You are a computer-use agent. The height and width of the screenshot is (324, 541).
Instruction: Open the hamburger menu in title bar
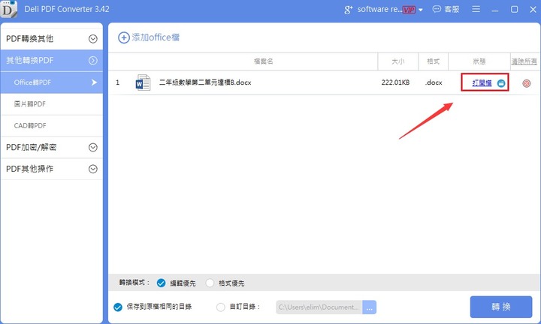coord(476,9)
